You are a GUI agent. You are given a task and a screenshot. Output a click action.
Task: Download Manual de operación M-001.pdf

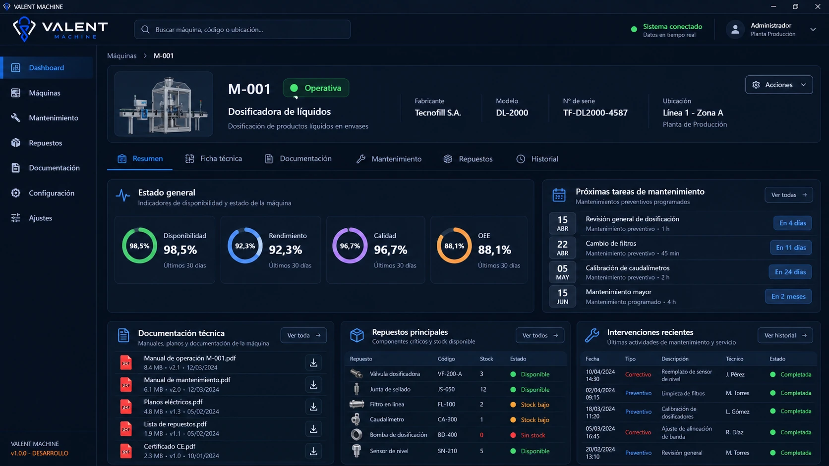[x=313, y=362]
